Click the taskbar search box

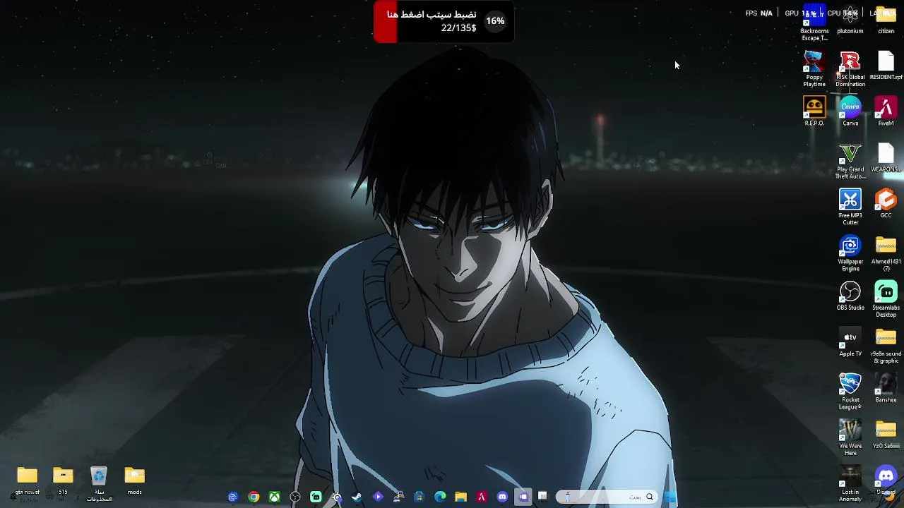click(607, 497)
